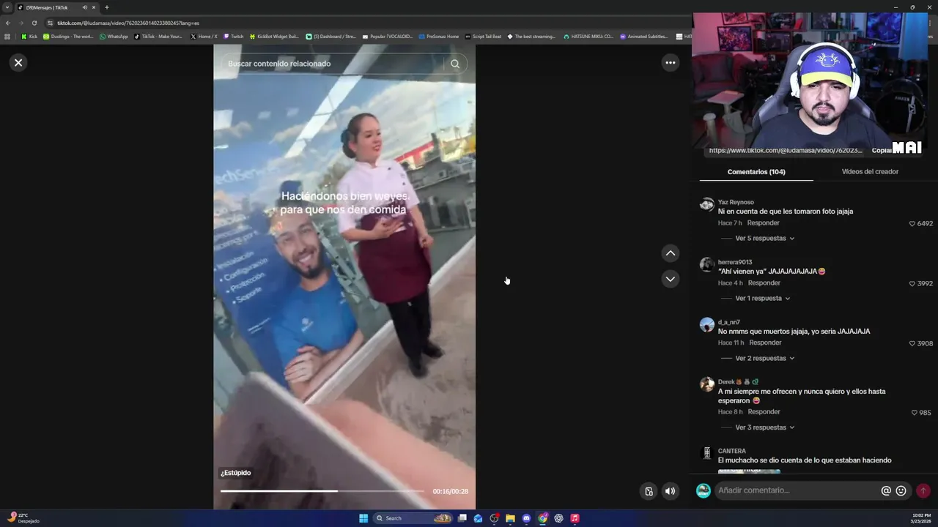Expand 'Ver 3 respuestas' under Derek's comment
This screenshot has width=938, height=527.
pos(764,427)
